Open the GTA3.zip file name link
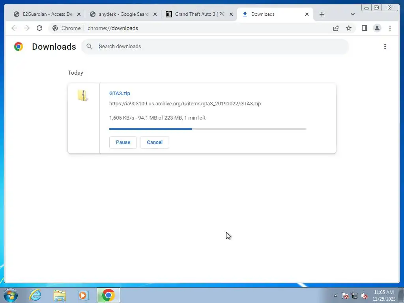The width and height of the screenshot is (404, 303). pyautogui.click(x=120, y=93)
